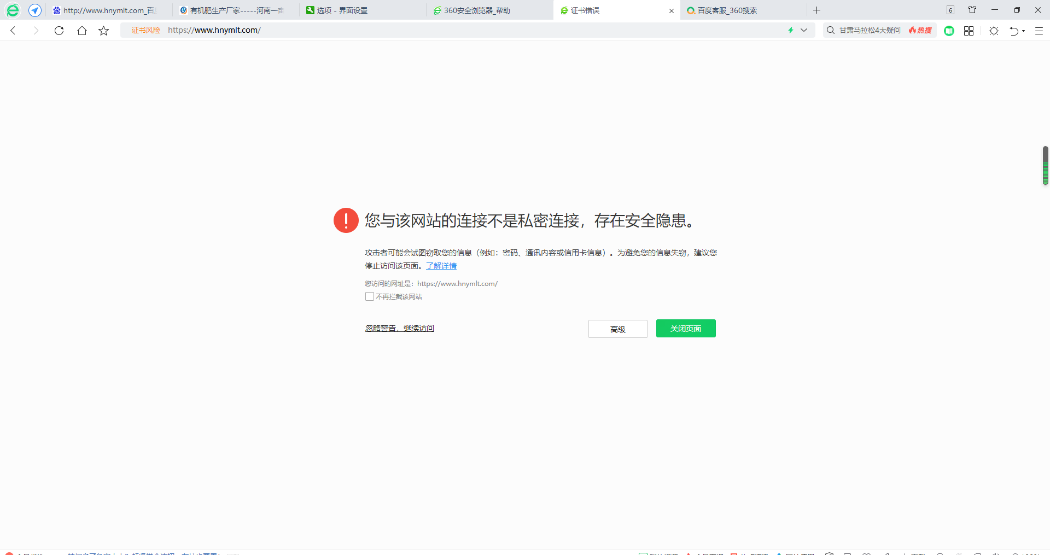The image size is (1050, 555).
Task: Click the vertical scrollbar thumb
Action: pos(1045,166)
